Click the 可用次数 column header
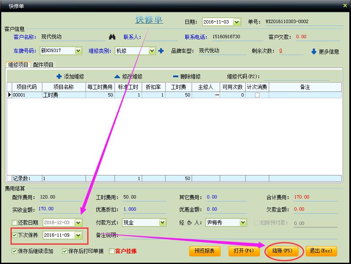Image resolution: width=351 pixels, height=264 pixels. tap(233, 87)
